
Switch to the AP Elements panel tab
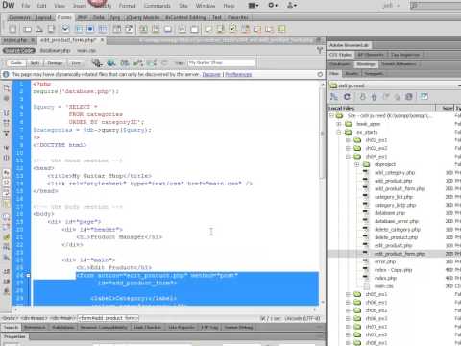point(371,55)
